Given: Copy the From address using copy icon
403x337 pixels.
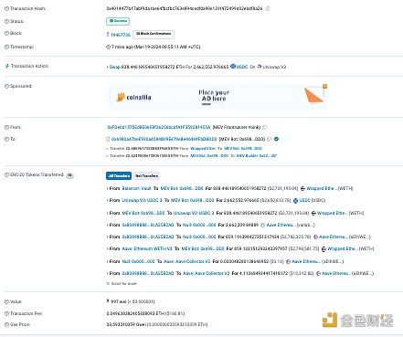Looking at the screenshot, I should coord(264,127).
